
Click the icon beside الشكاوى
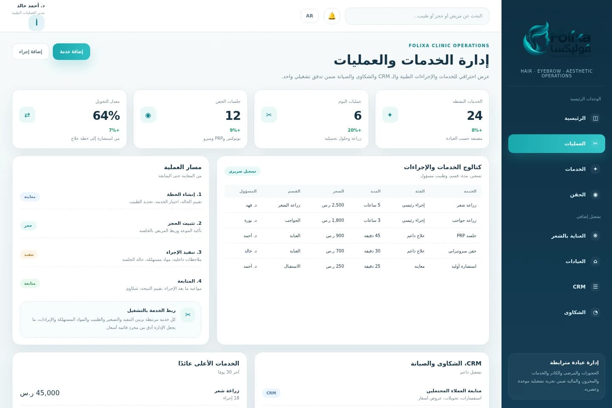click(x=595, y=312)
